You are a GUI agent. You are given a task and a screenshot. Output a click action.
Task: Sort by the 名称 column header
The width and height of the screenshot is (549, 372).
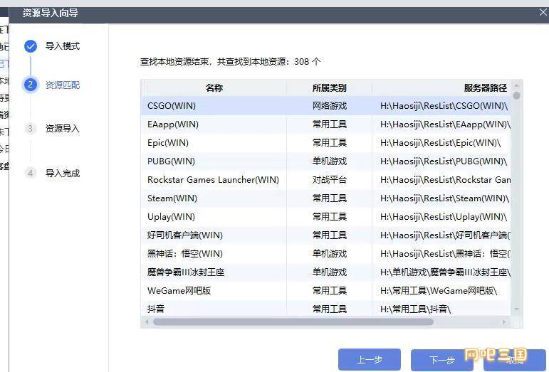214,87
